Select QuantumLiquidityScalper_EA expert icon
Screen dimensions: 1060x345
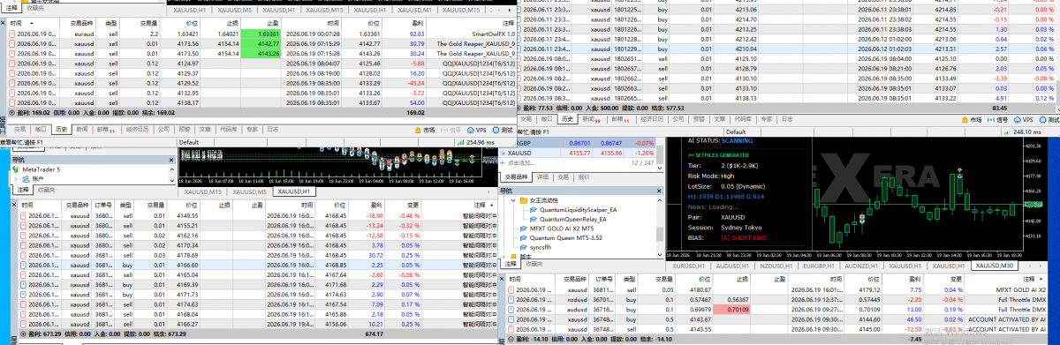[534, 210]
